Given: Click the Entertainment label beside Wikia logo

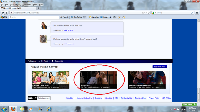Looking at the screenshot, I should (x=44, y=98).
